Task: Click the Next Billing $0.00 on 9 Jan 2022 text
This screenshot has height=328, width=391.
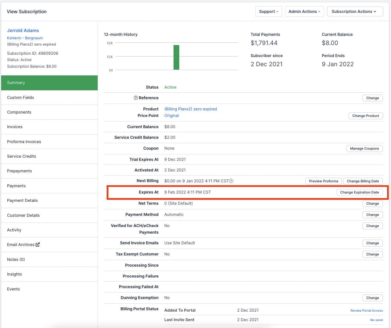Action: [x=197, y=181]
